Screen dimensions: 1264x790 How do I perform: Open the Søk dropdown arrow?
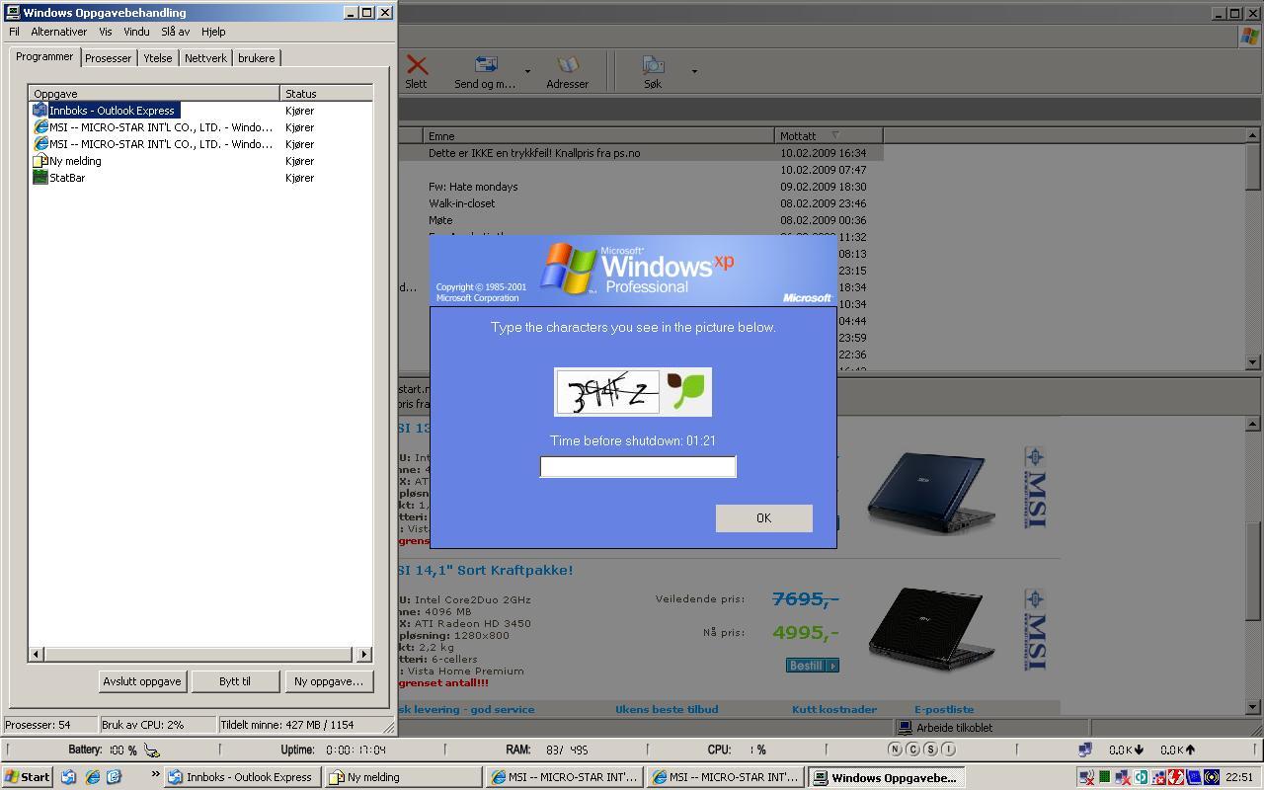click(694, 71)
